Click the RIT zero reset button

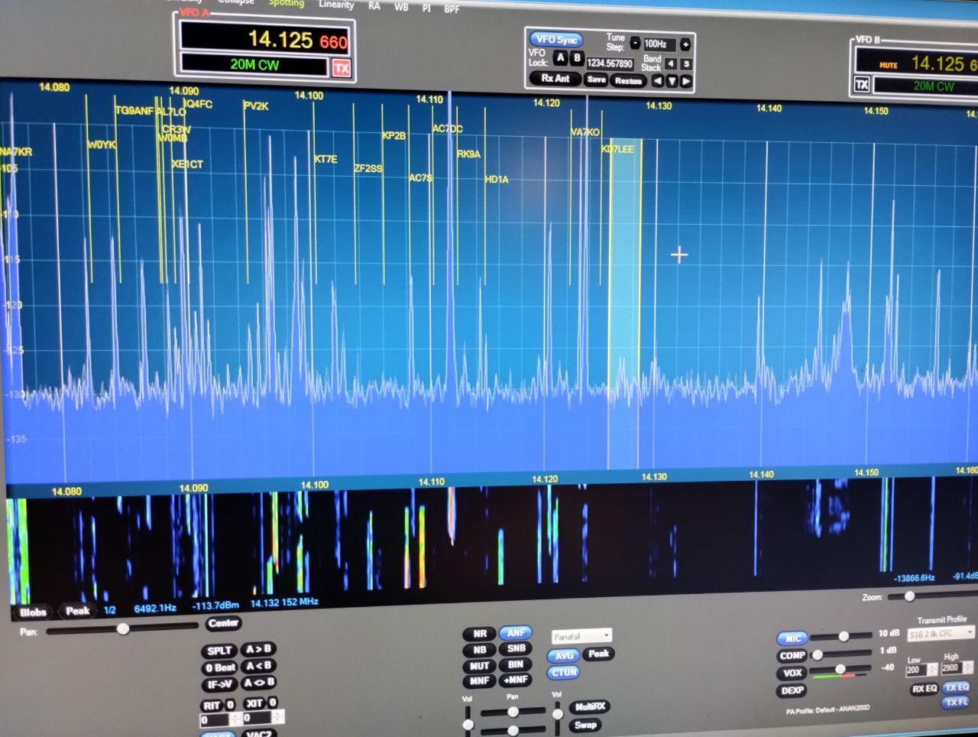click(230, 705)
